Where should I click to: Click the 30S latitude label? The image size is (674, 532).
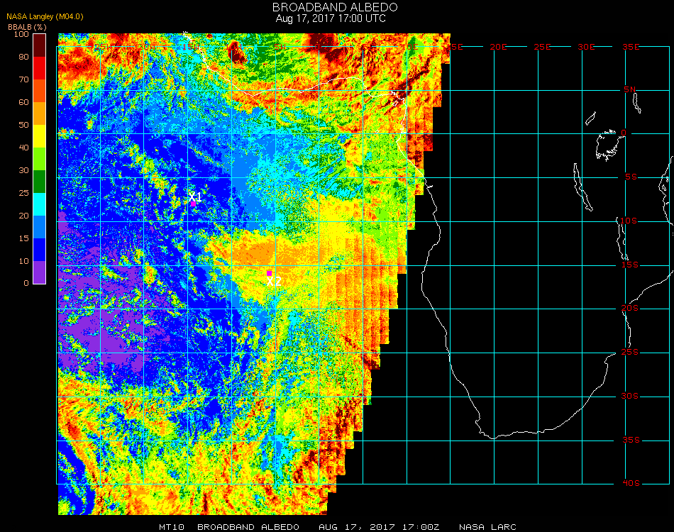[630, 396]
